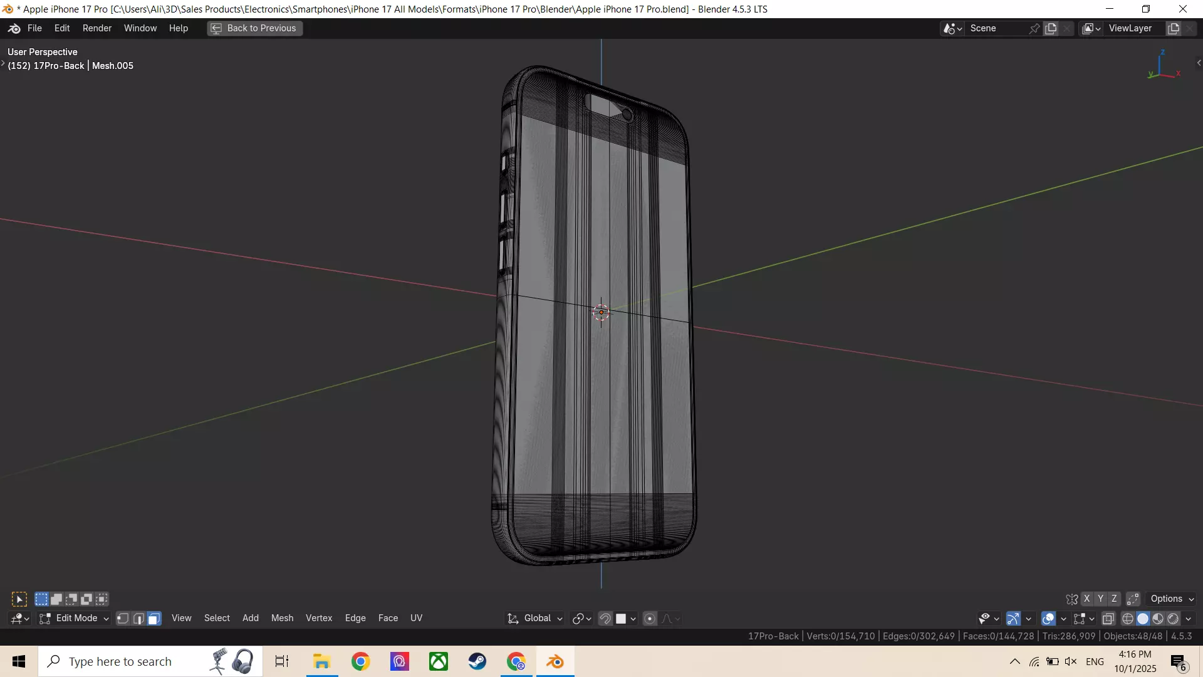The width and height of the screenshot is (1203, 677).
Task: Toggle snapping magnet icon
Action: point(605,619)
